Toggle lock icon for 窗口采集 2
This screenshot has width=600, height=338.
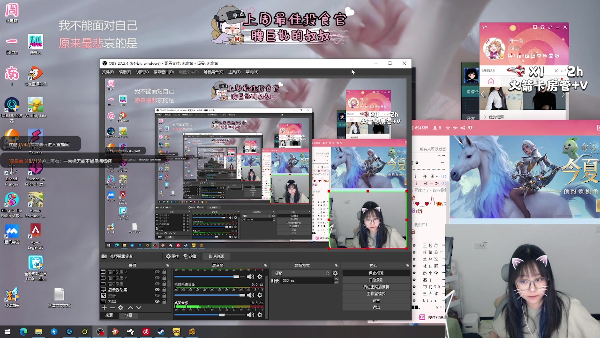coord(164,278)
